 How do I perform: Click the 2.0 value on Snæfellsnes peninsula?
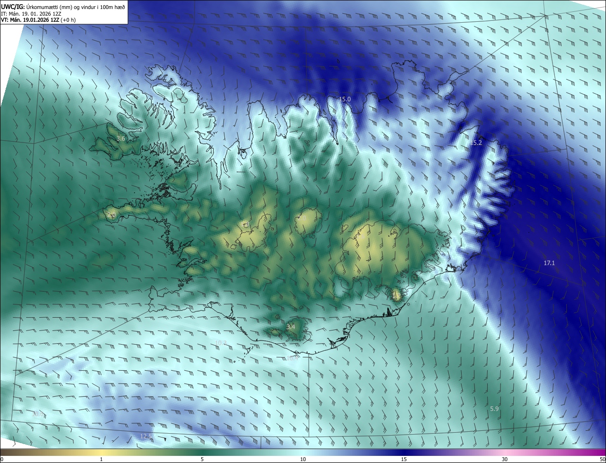(x=111, y=215)
